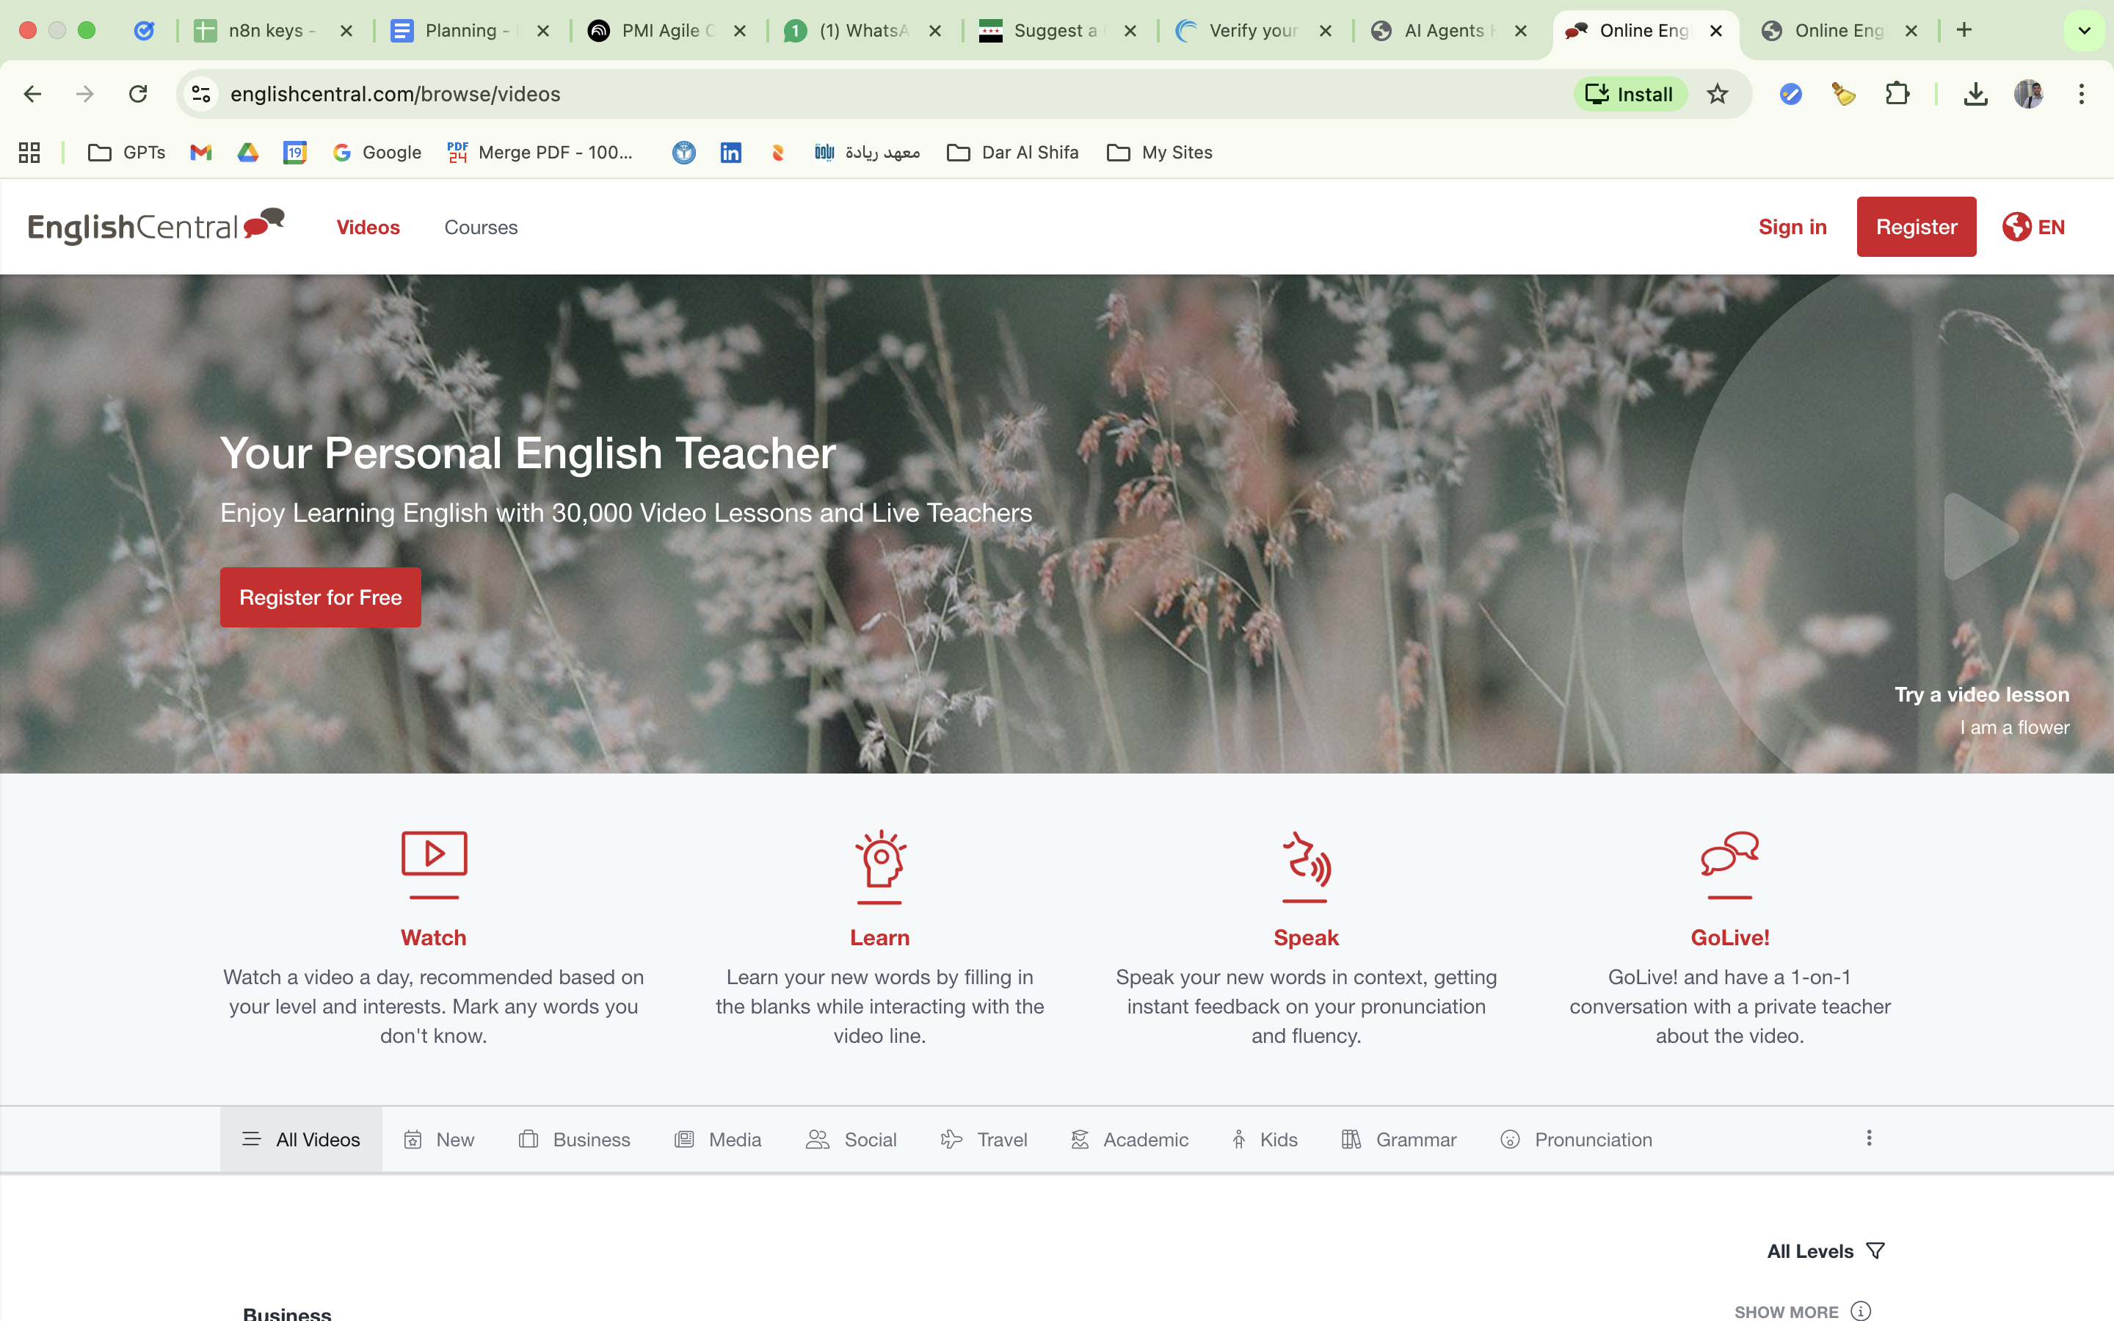Screen dimensions: 2114x1321
Task: Select the All Videos category tab
Action: [x=302, y=1139]
